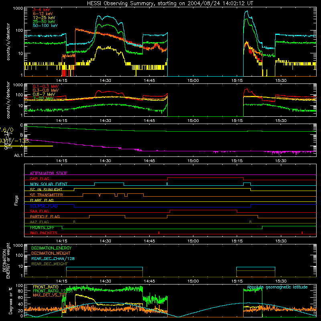Click the 0.1-0.3 MeV legend label

click(46, 86)
